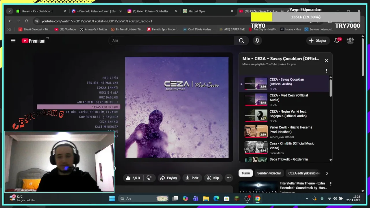Open YouTube notifications bell
Image resolution: width=370 pixels, height=208 pixels.
[337, 40]
